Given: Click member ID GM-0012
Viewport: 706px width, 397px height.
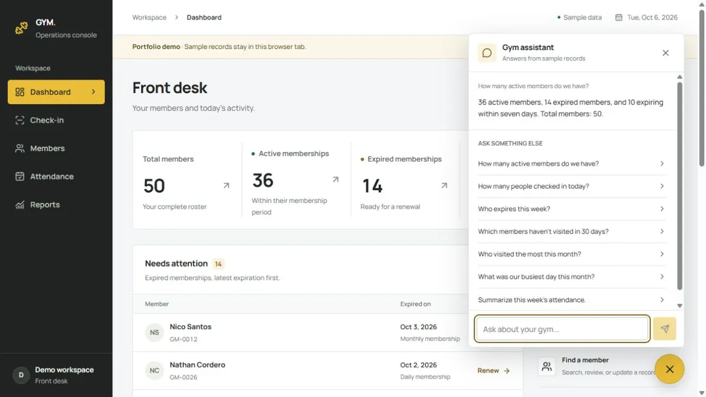Looking at the screenshot, I should pos(184,339).
